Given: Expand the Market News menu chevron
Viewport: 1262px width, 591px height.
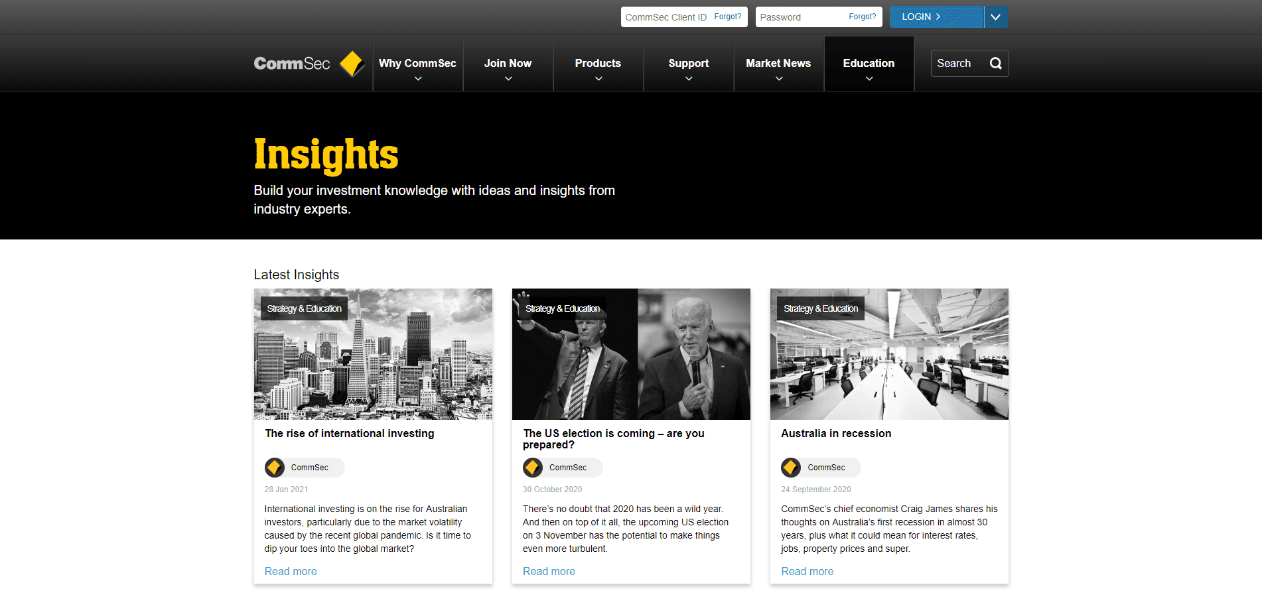Looking at the screenshot, I should click(779, 79).
